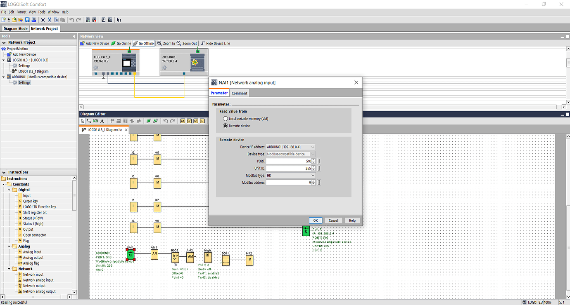Click the Undo icon in the Diagram Editor
The image size is (570, 305).
[165, 121]
